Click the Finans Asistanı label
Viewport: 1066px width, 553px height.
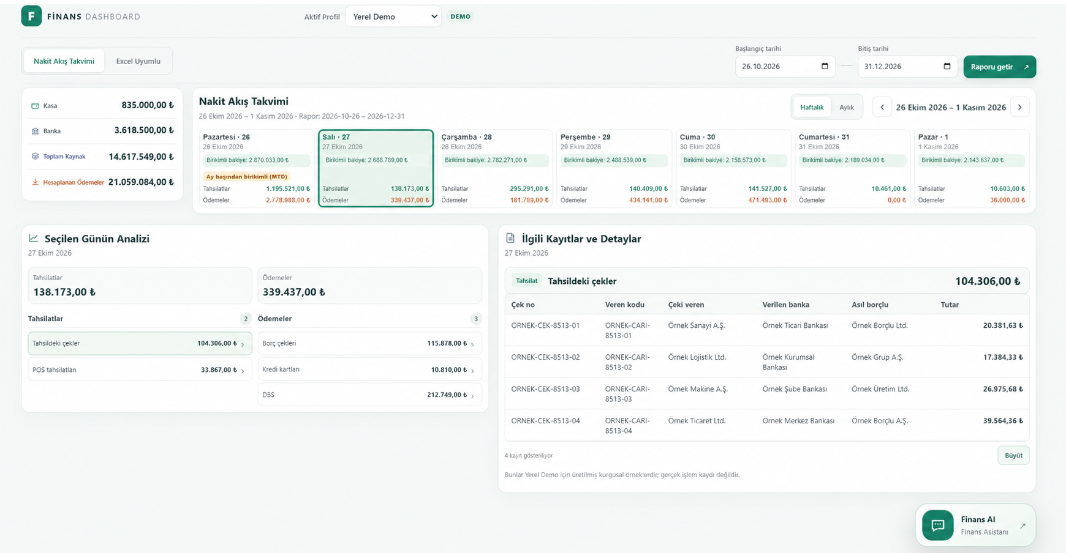click(985, 532)
